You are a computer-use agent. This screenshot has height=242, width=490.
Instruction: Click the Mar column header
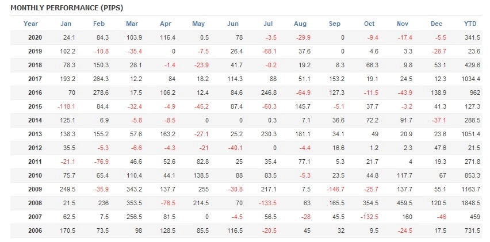click(132, 24)
